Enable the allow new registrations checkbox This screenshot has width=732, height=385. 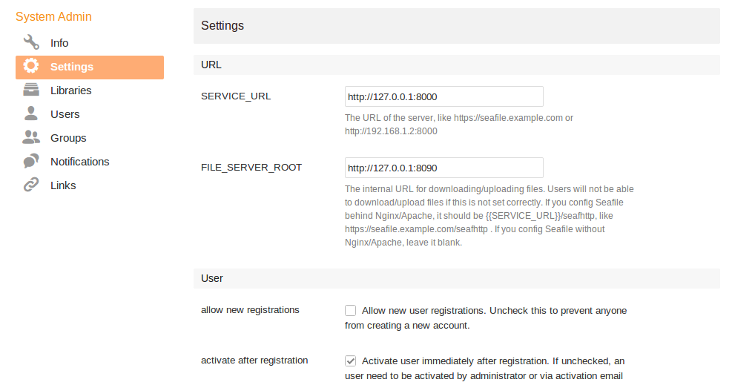click(x=351, y=311)
